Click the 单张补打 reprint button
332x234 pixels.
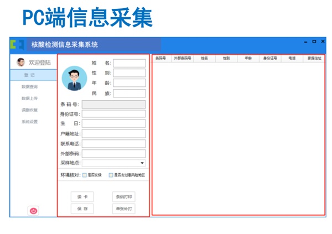(x=123, y=209)
